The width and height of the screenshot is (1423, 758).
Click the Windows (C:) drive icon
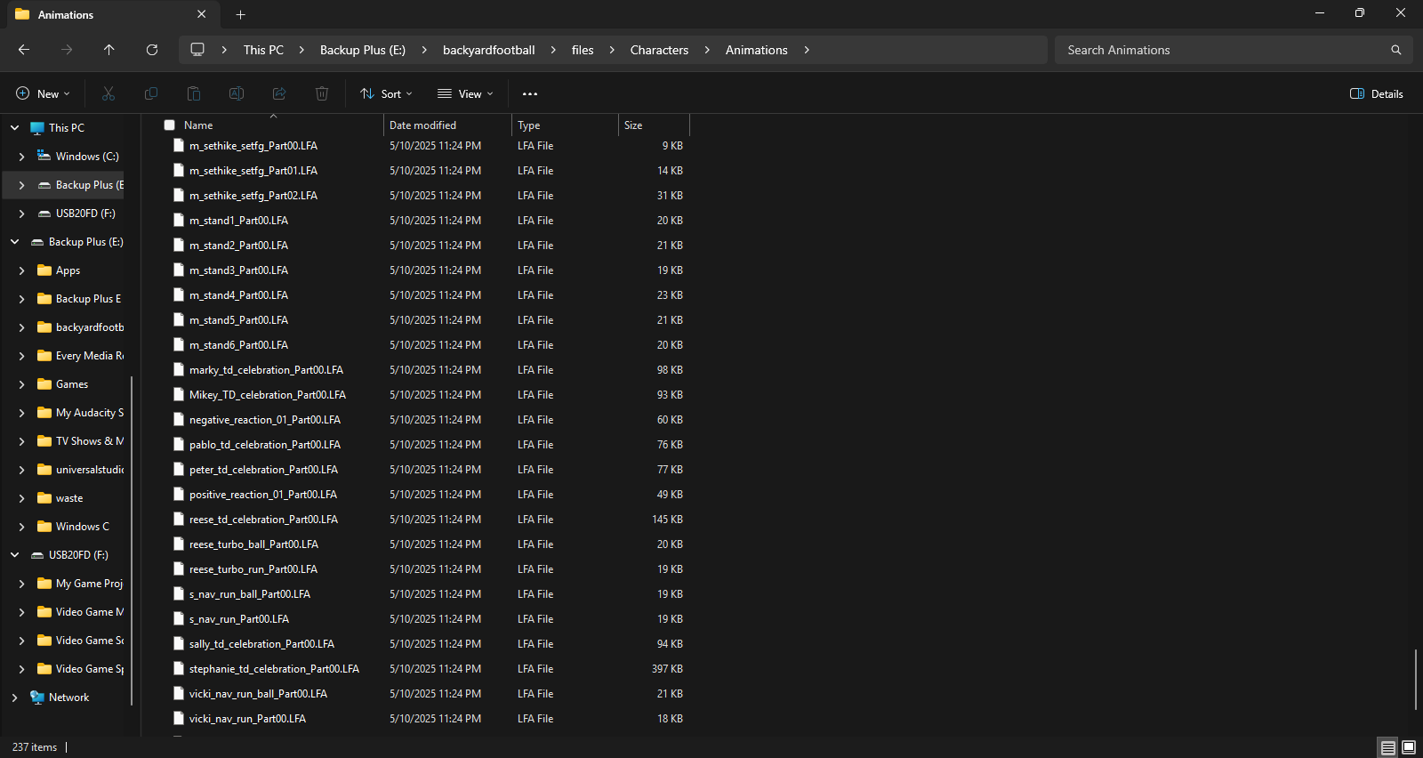click(44, 156)
